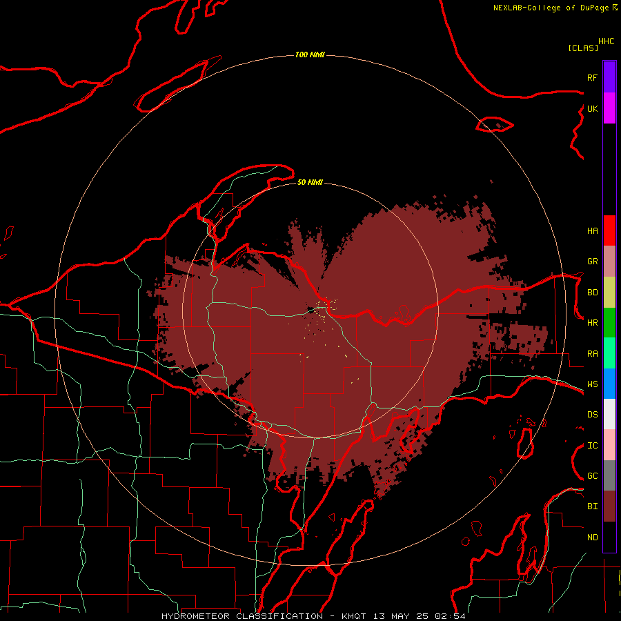Image resolution: width=621 pixels, height=621 pixels.
Task: Click the HHC product label
Action: 606,41
